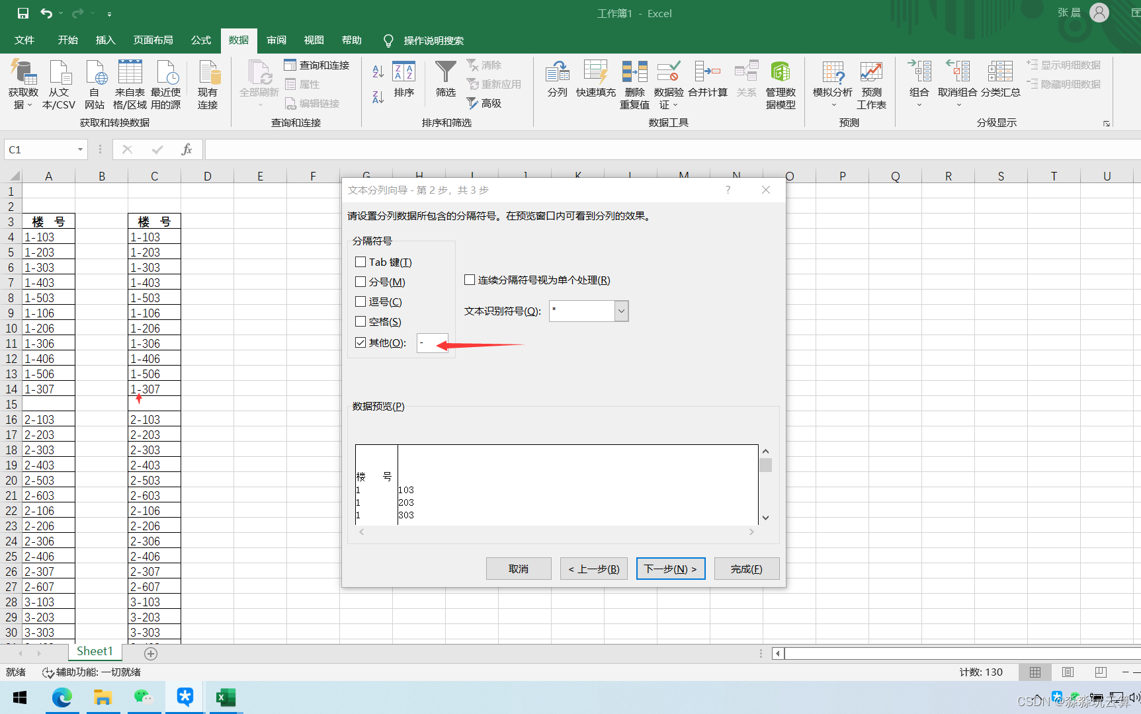
Task: Click From Table/Range (来自表格/区域) icon
Action: [130, 84]
